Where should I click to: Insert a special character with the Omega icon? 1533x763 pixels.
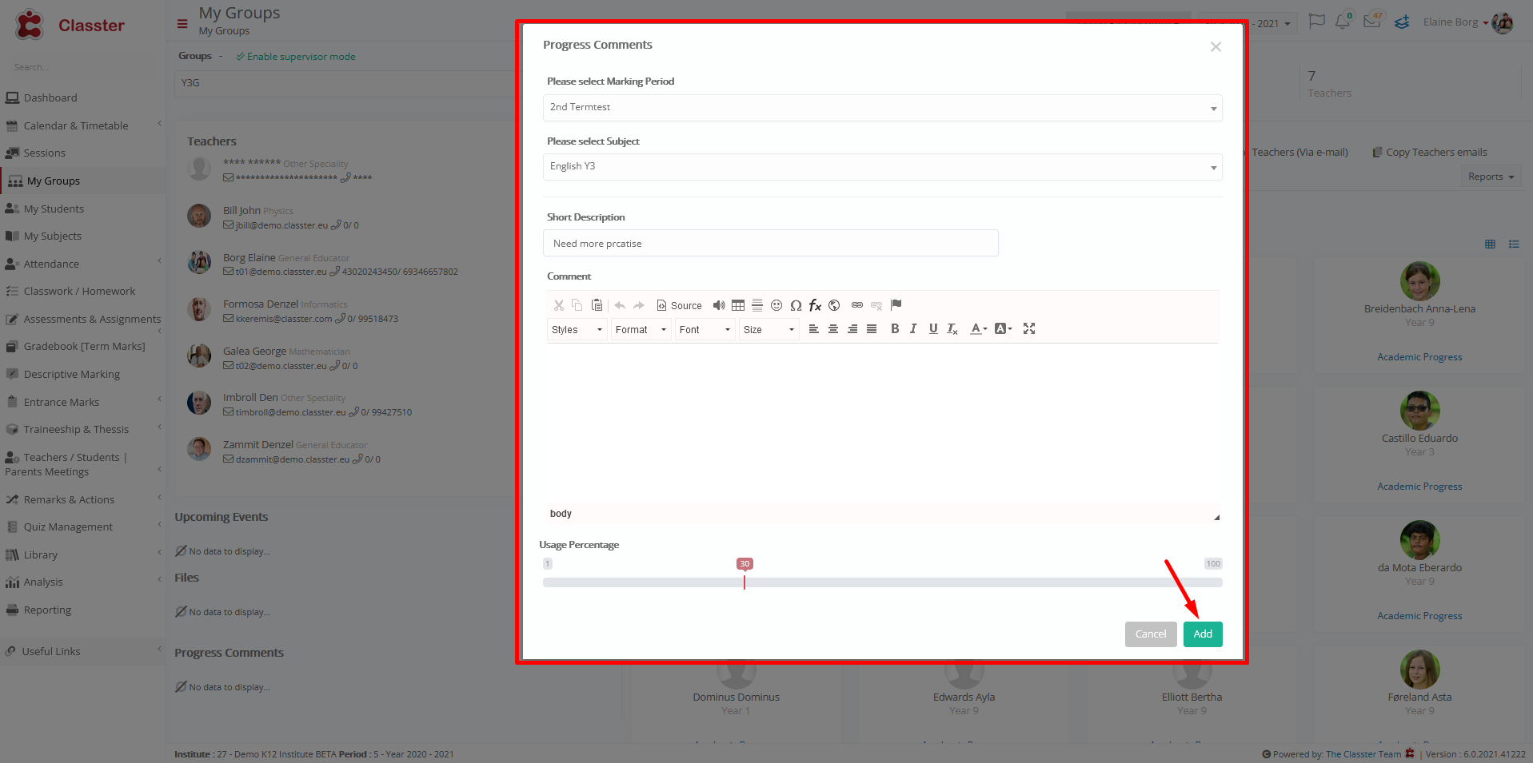(x=796, y=305)
